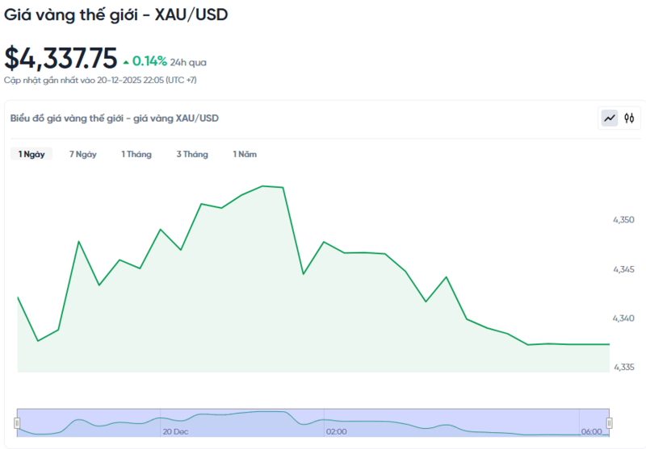
Task: Click the 20 Dec navigator label
Action: point(175,432)
